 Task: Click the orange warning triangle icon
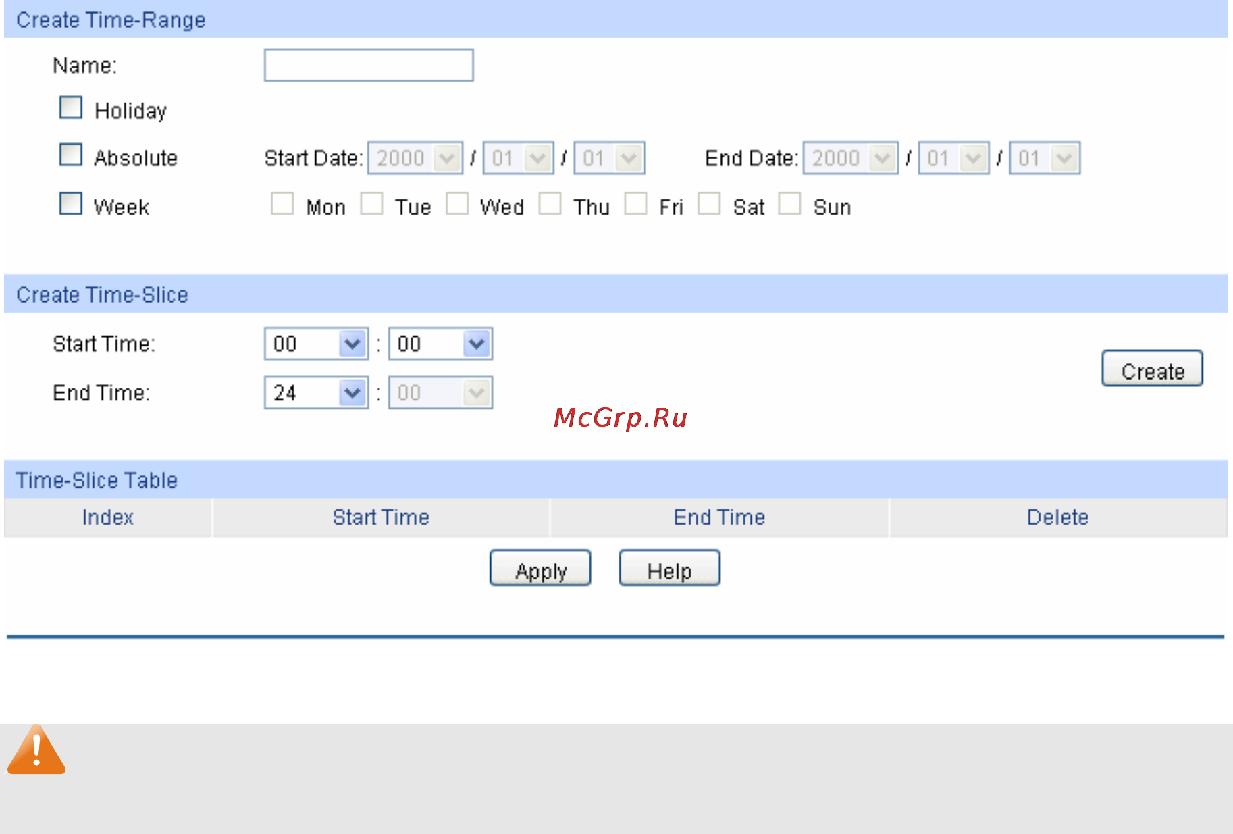click(36, 750)
